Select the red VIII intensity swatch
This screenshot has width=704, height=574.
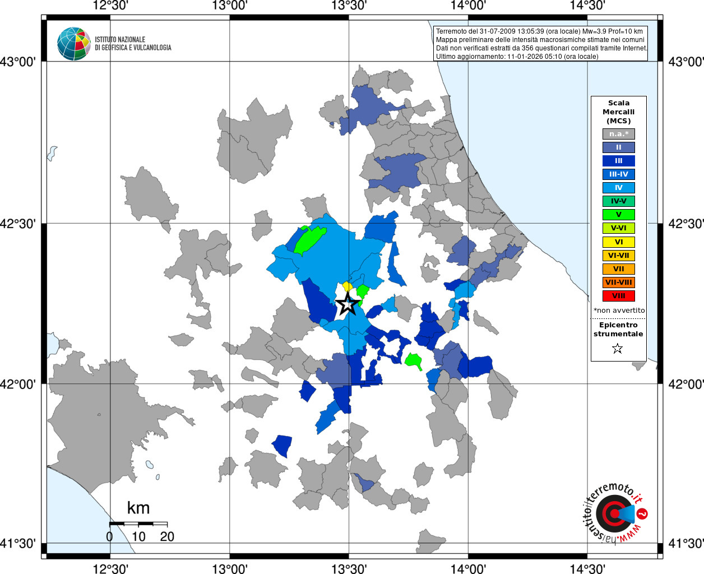coord(618,296)
